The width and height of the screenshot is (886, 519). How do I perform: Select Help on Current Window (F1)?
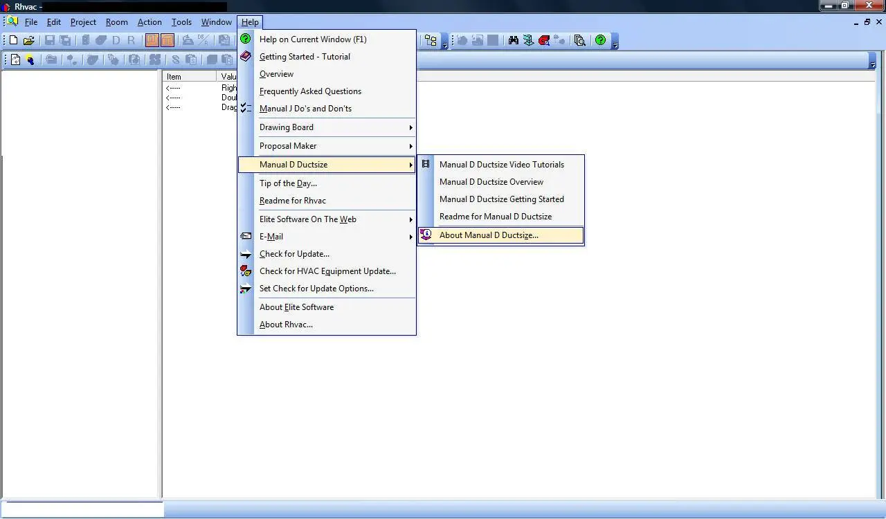point(313,39)
